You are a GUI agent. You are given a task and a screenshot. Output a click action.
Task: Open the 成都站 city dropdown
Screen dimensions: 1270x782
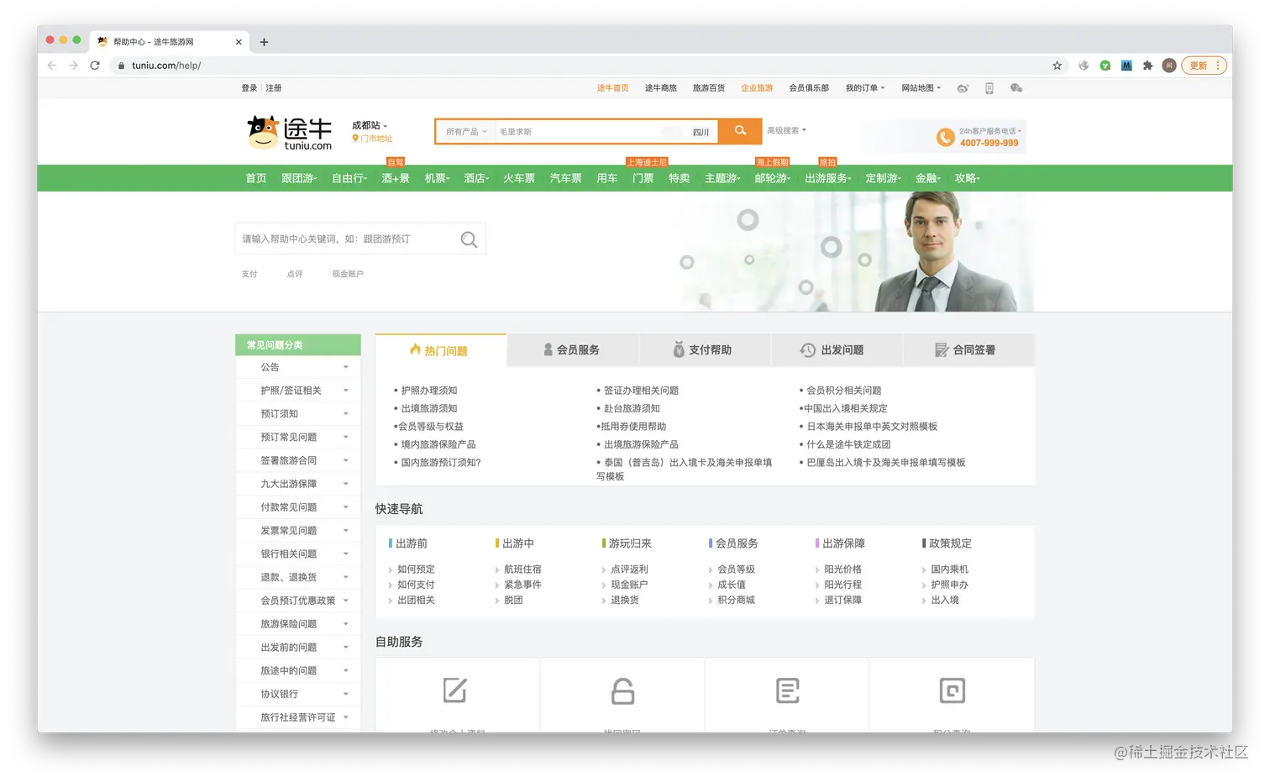click(370, 125)
